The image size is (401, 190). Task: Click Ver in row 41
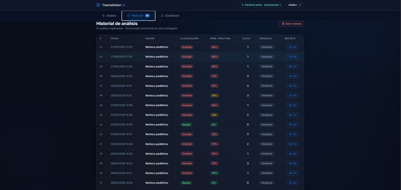[293, 144]
